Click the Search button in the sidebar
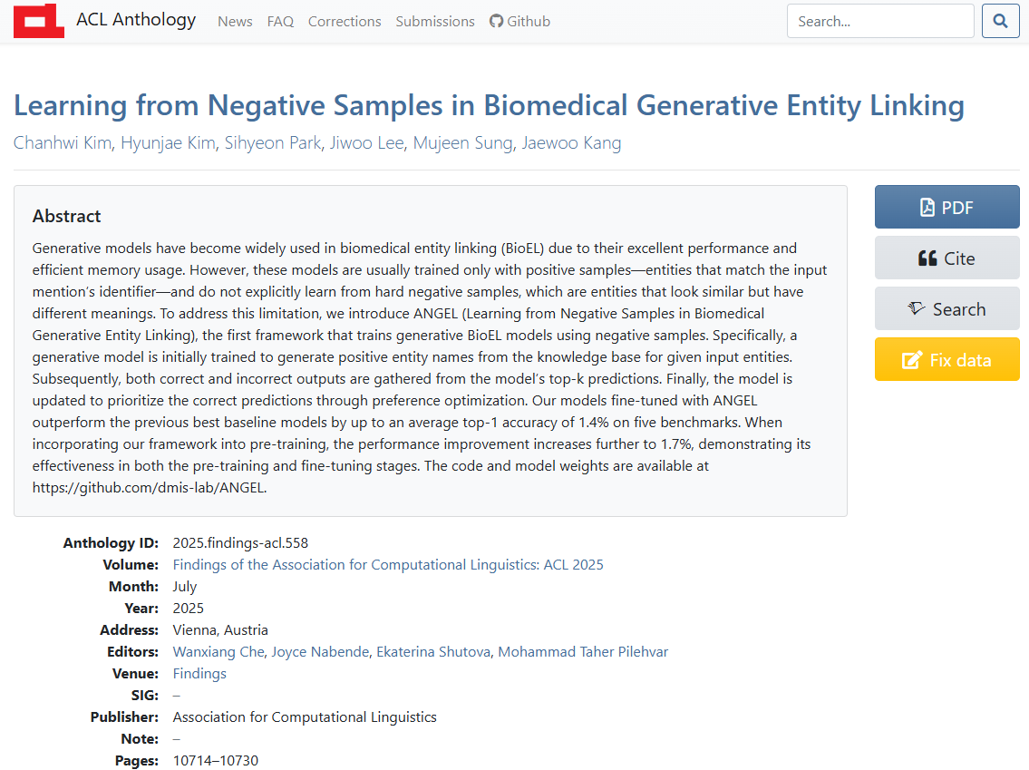1029x770 pixels. [946, 308]
